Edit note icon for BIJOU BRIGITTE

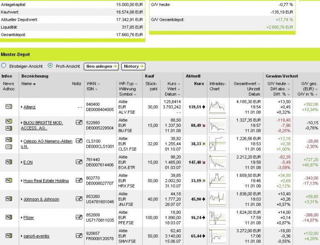pos(79,122)
